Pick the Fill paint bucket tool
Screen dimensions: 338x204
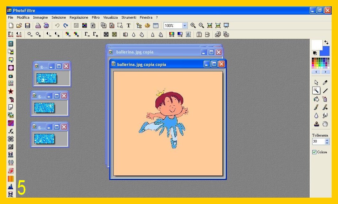(316, 99)
